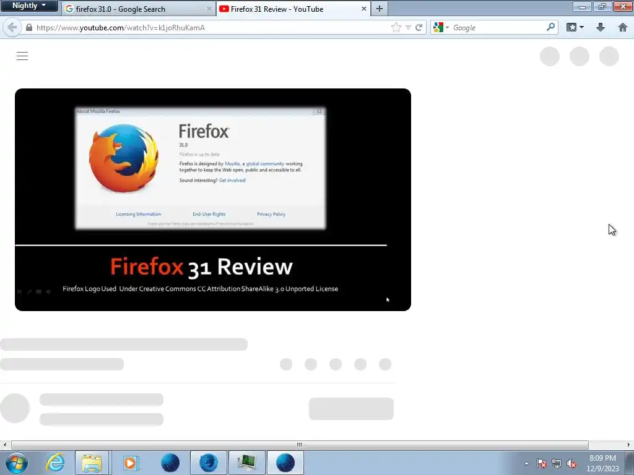
Task: Click the search magnifier icon
Action: [550, 27]
